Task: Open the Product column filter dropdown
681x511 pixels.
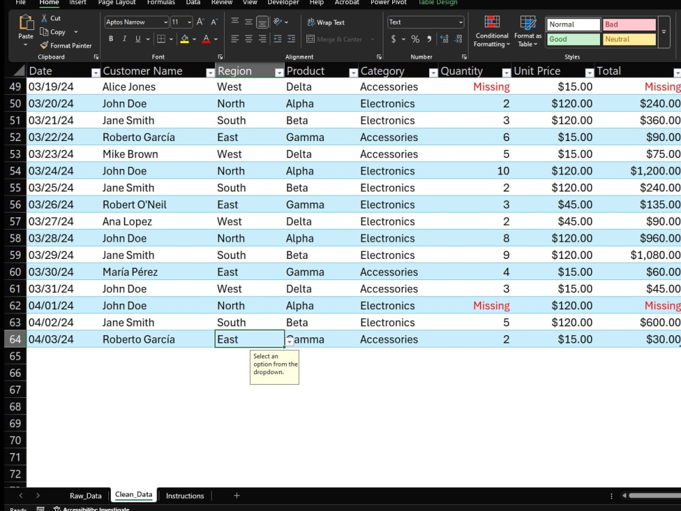Action: click(x=353, y=73)
